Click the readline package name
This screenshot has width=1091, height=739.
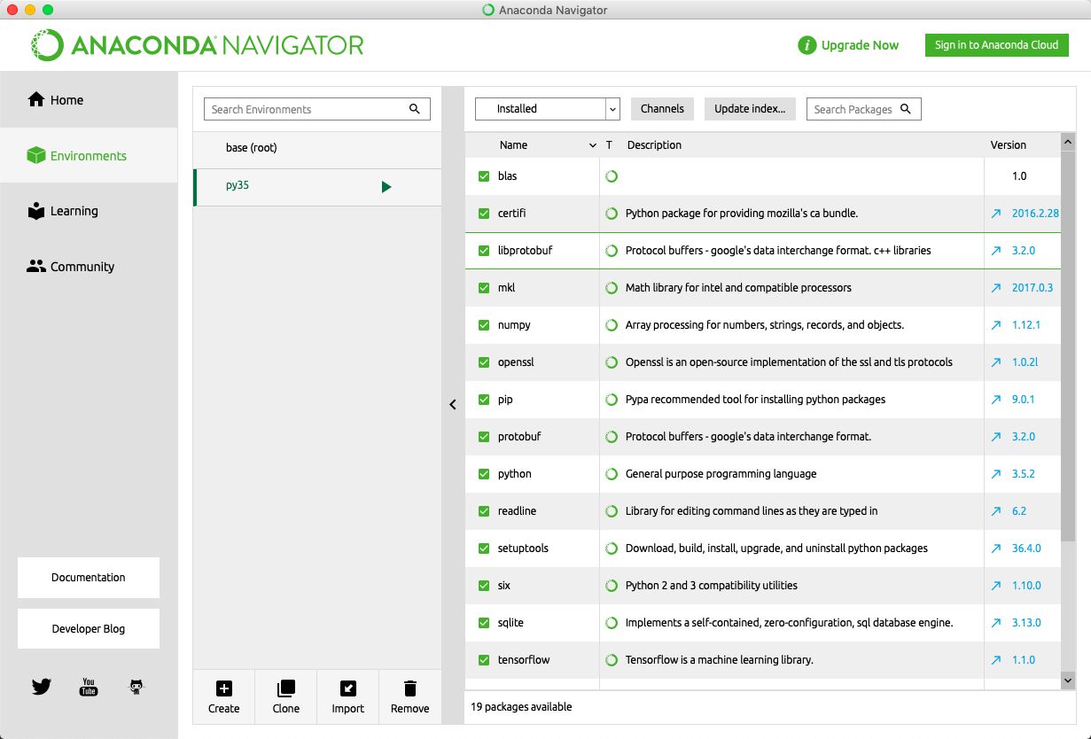tap(517, 511)
